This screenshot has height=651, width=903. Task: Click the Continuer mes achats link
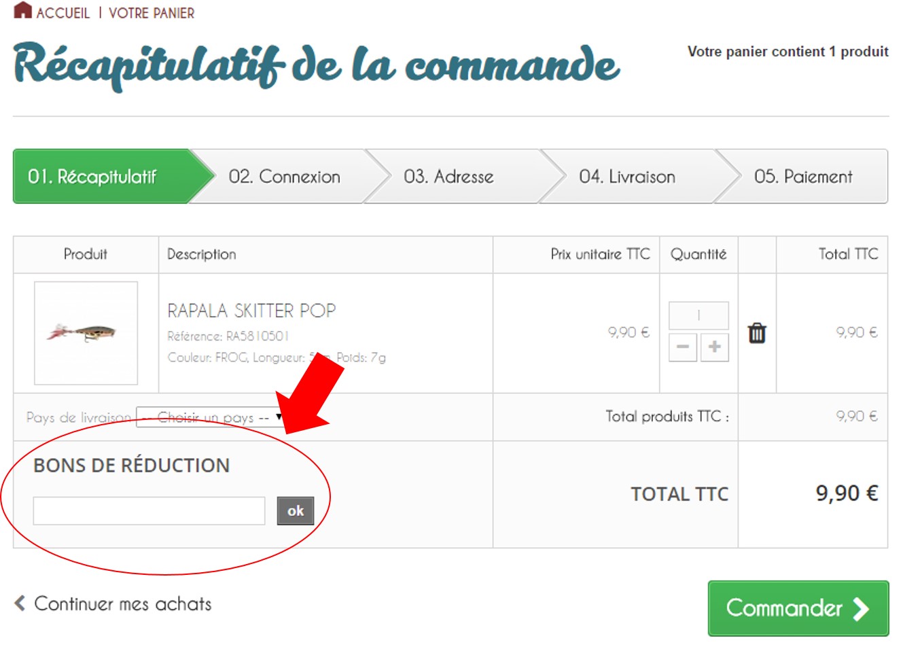(x=122, y=604)
